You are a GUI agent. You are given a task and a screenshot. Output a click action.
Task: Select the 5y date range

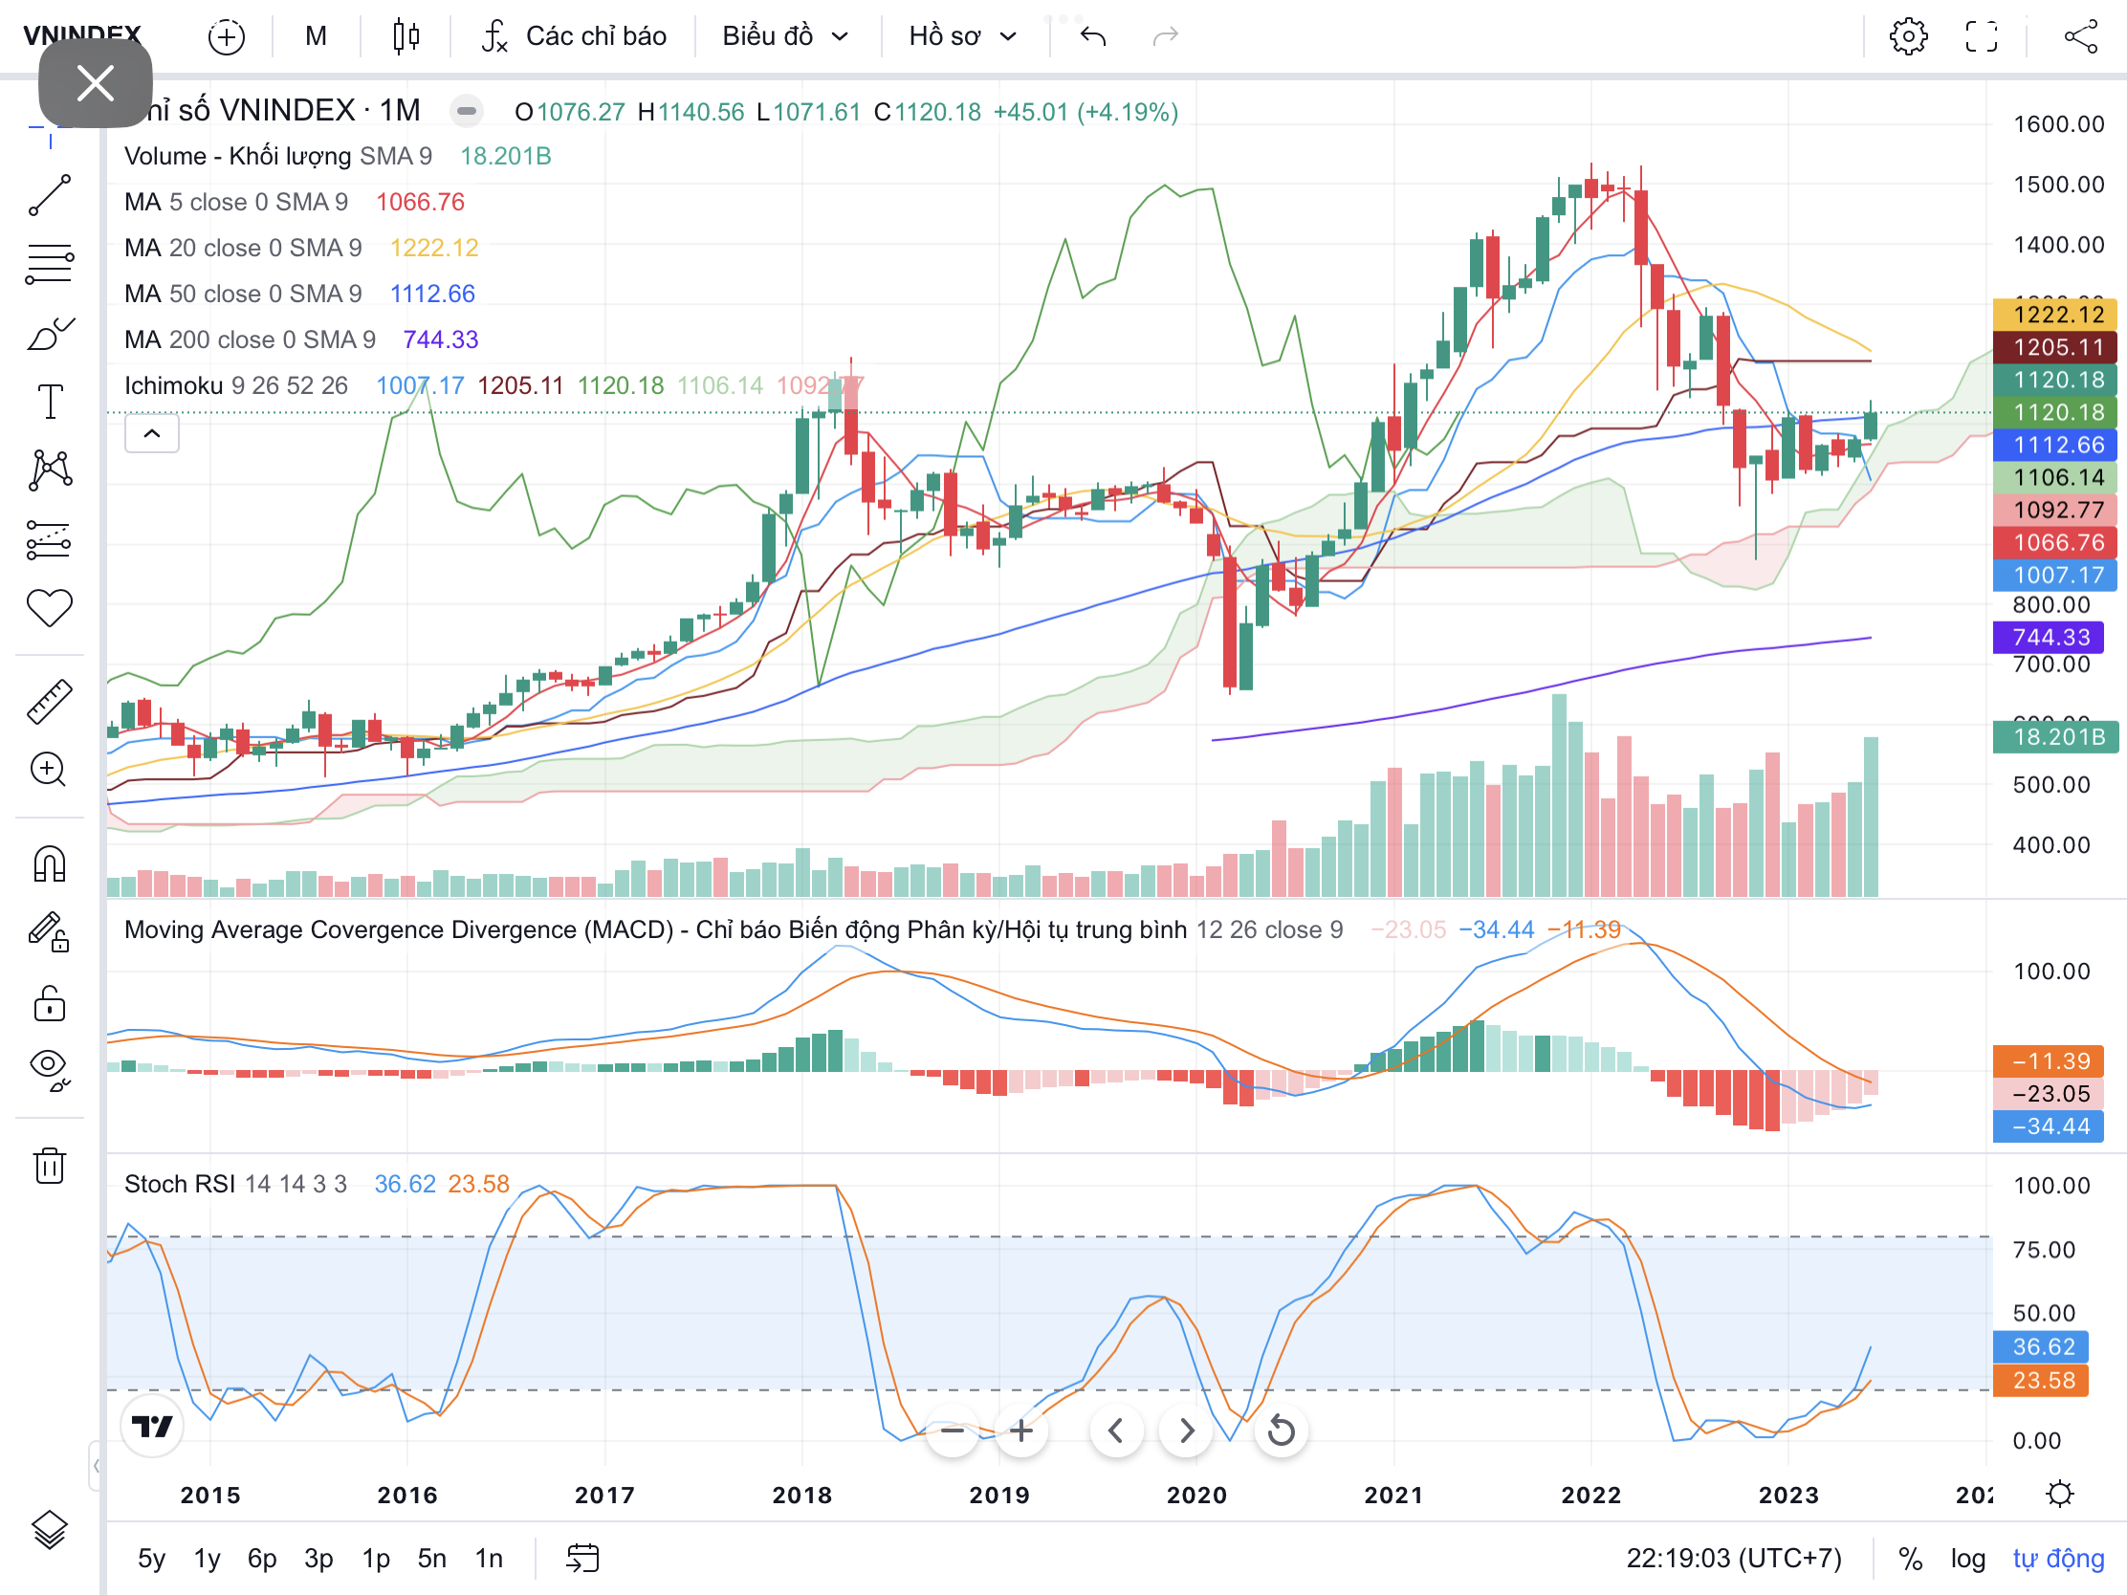pyautogui.click(x=152, y=1558)
